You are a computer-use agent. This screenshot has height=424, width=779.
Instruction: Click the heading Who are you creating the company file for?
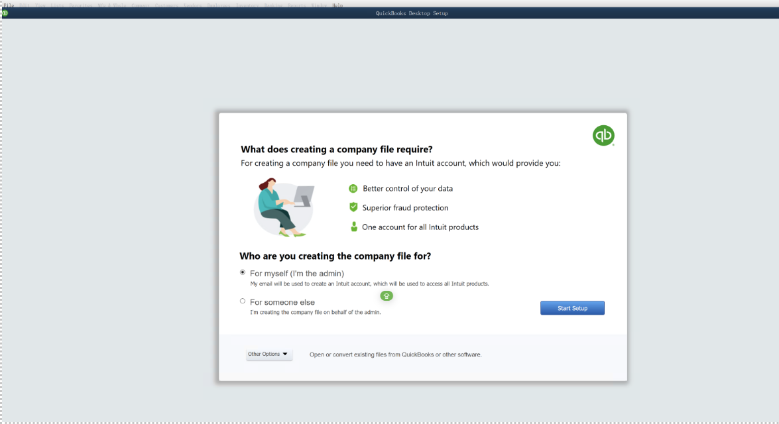pyautogui.click(x=335, y=256)
